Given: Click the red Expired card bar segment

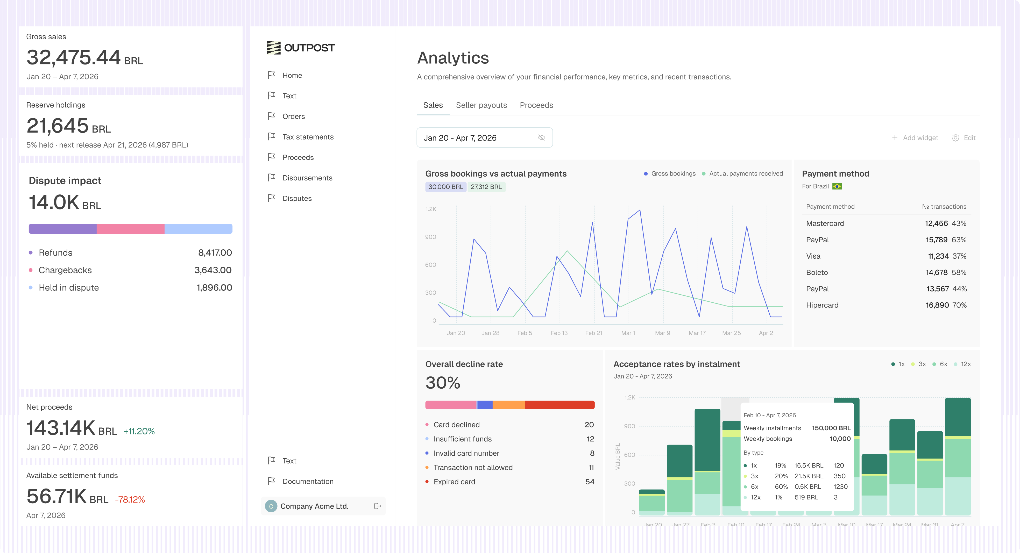Looking at the screenshot, I should point(559,405).
